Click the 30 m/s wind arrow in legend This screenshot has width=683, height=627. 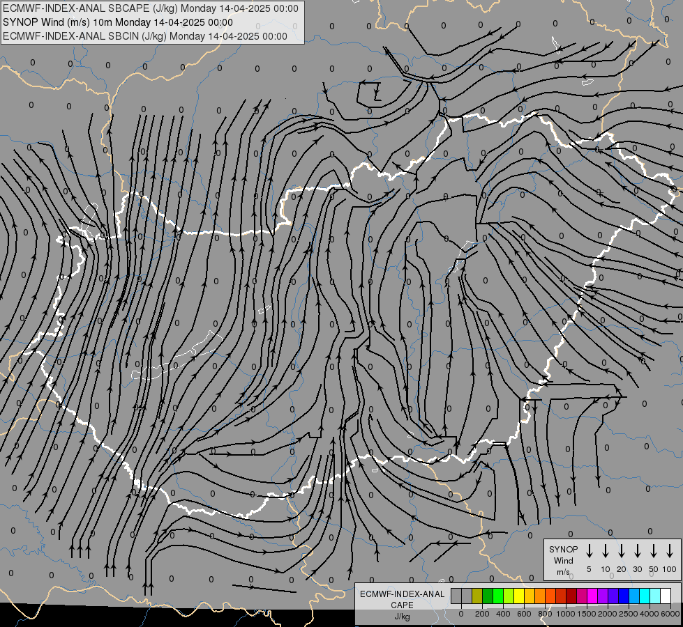pos(637,551)
